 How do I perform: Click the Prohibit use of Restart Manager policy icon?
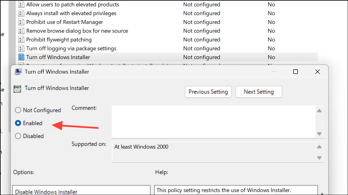(21, 22)
